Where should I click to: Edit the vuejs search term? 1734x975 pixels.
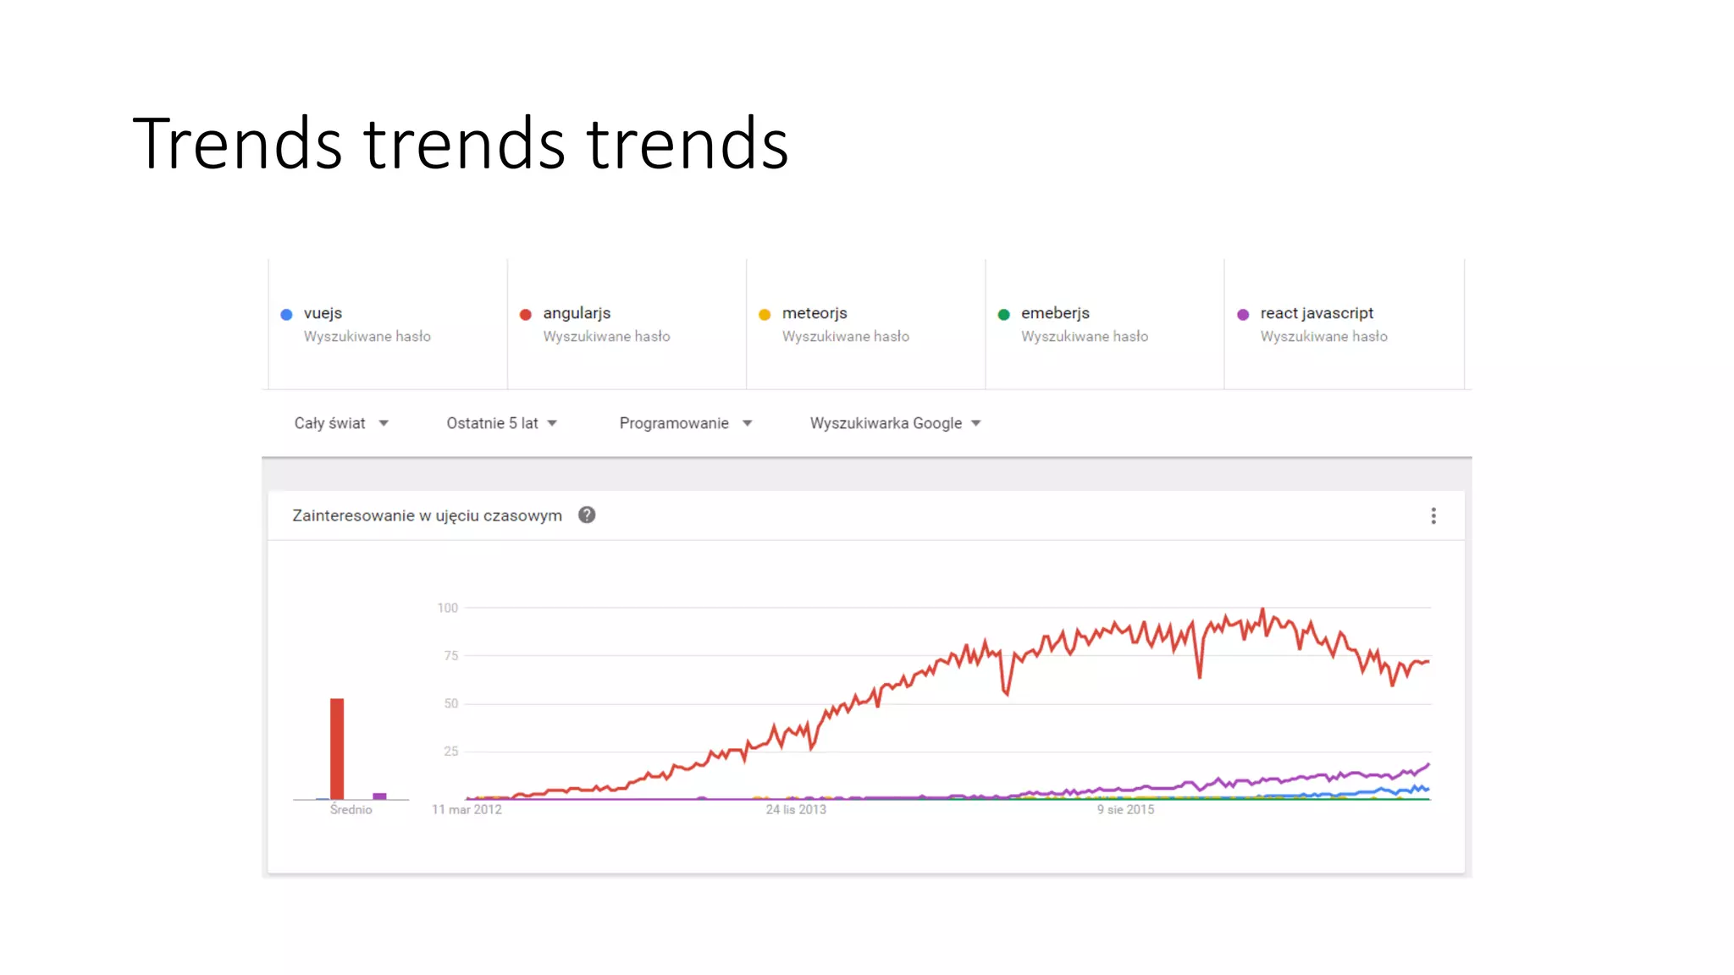(x=323, y=313)
